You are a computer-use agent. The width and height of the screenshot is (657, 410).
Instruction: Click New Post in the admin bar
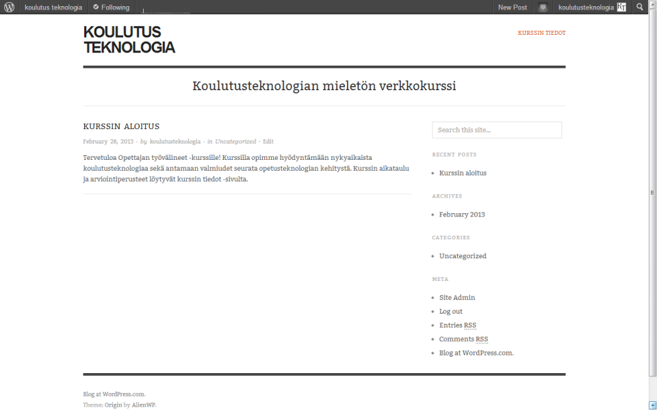[512, 8]
